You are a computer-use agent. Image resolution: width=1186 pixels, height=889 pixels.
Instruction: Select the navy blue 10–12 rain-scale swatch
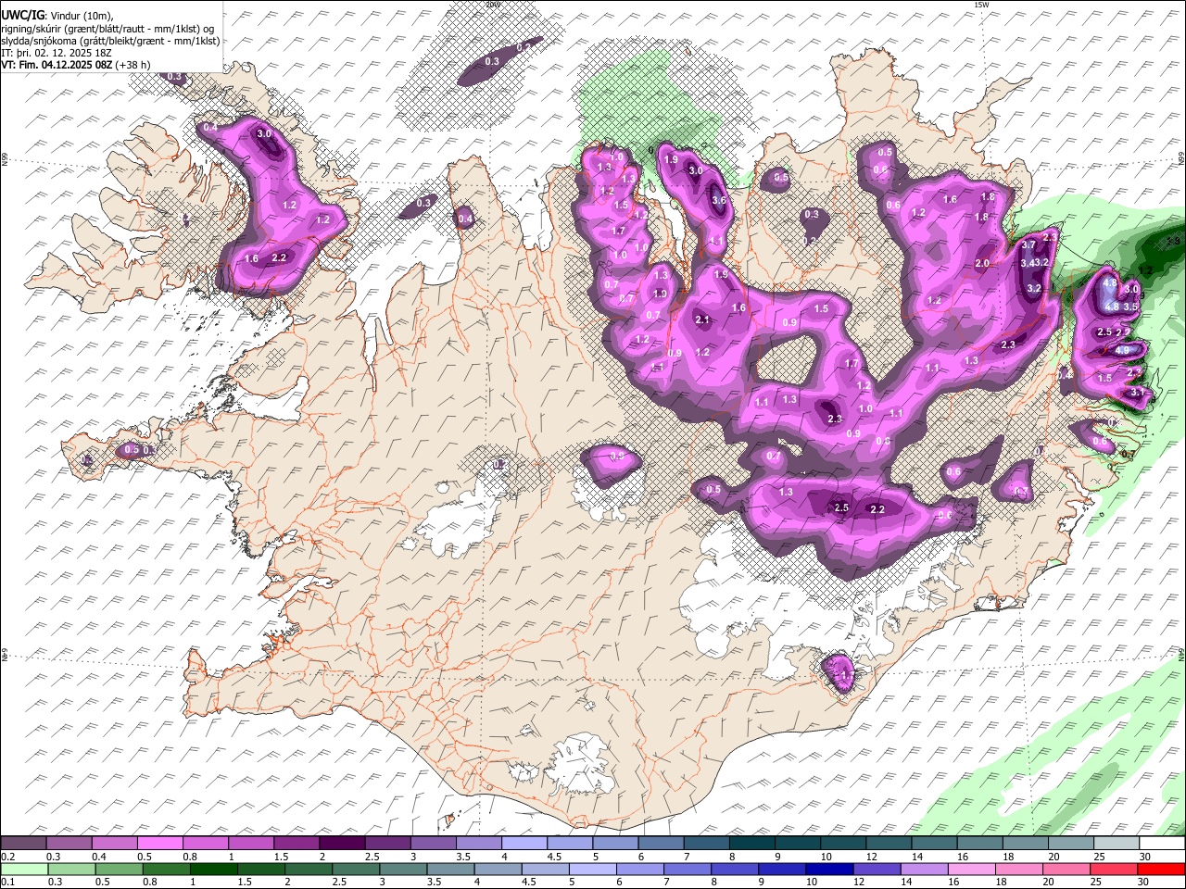tap(830, 869)
